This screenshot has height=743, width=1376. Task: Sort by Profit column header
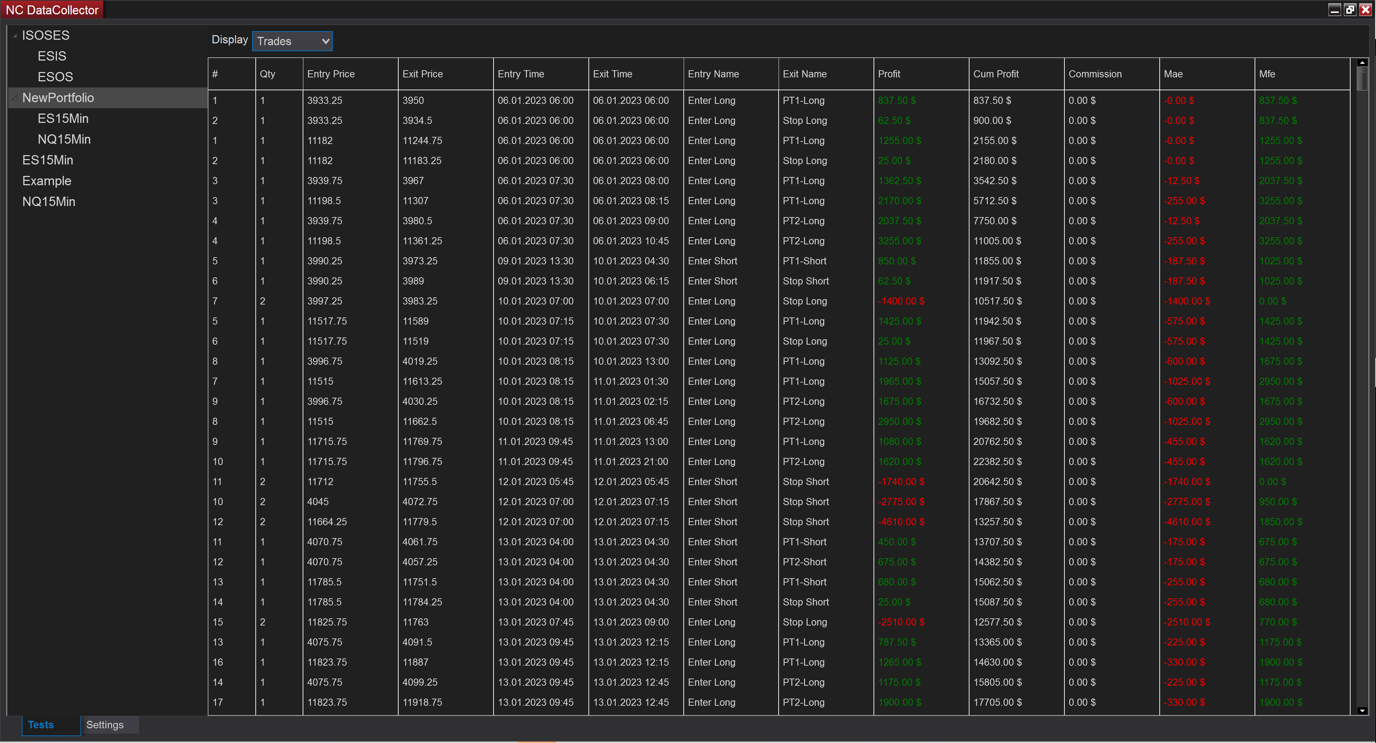889,74
